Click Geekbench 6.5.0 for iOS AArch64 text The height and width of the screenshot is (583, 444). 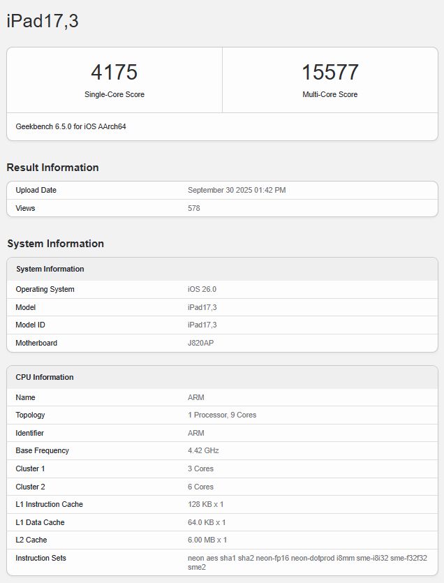point(71,126)
